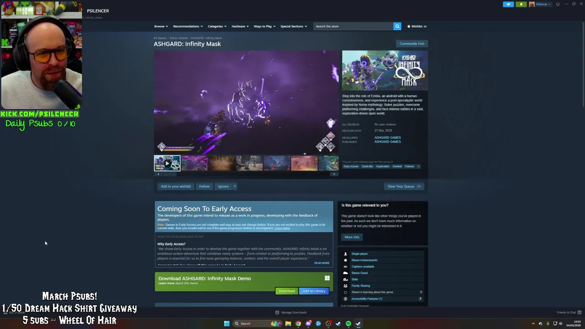585x329 pixels.
Task: Click Learn more in Early Access note
Action: click(282, 228)
